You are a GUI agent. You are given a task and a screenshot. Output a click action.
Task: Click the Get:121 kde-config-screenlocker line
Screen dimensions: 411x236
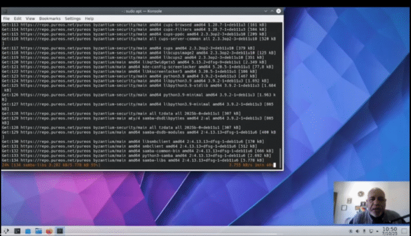137,67
